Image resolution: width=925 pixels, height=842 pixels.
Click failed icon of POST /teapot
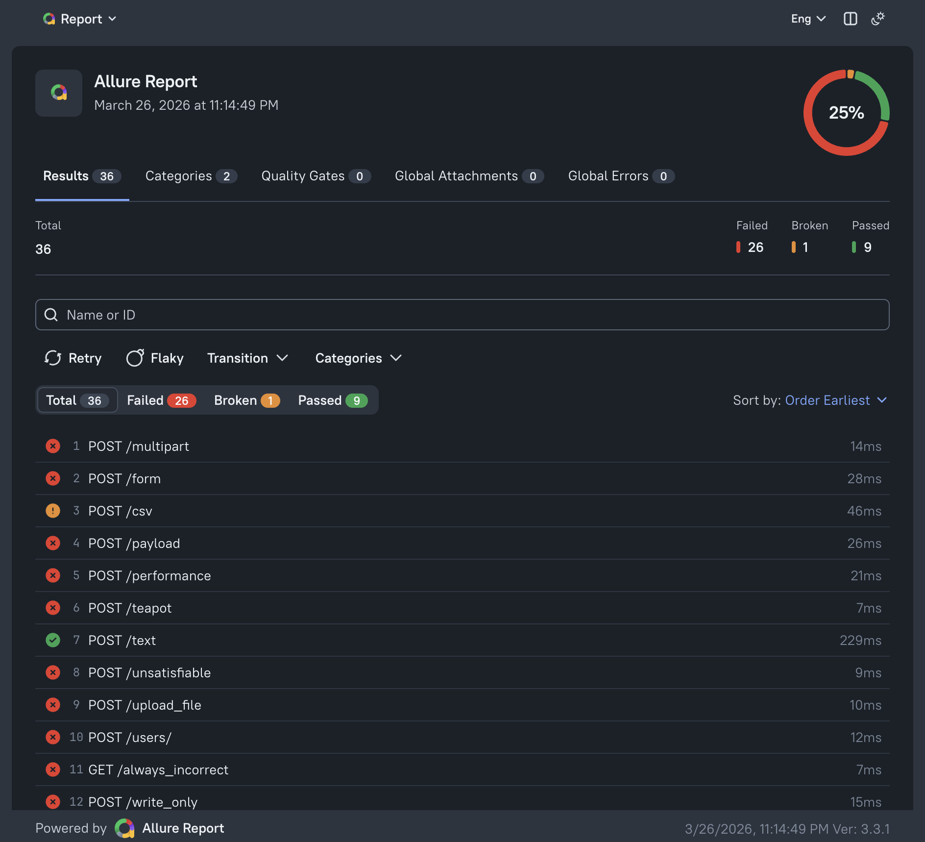[x=53, y=608]
